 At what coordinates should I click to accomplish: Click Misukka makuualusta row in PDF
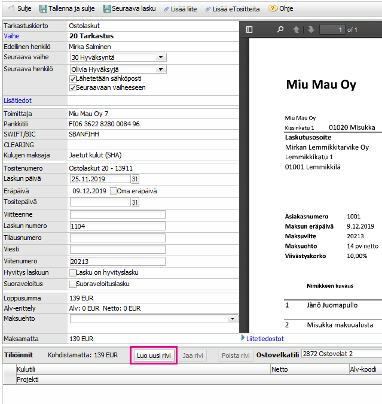(x=340, y=325)
